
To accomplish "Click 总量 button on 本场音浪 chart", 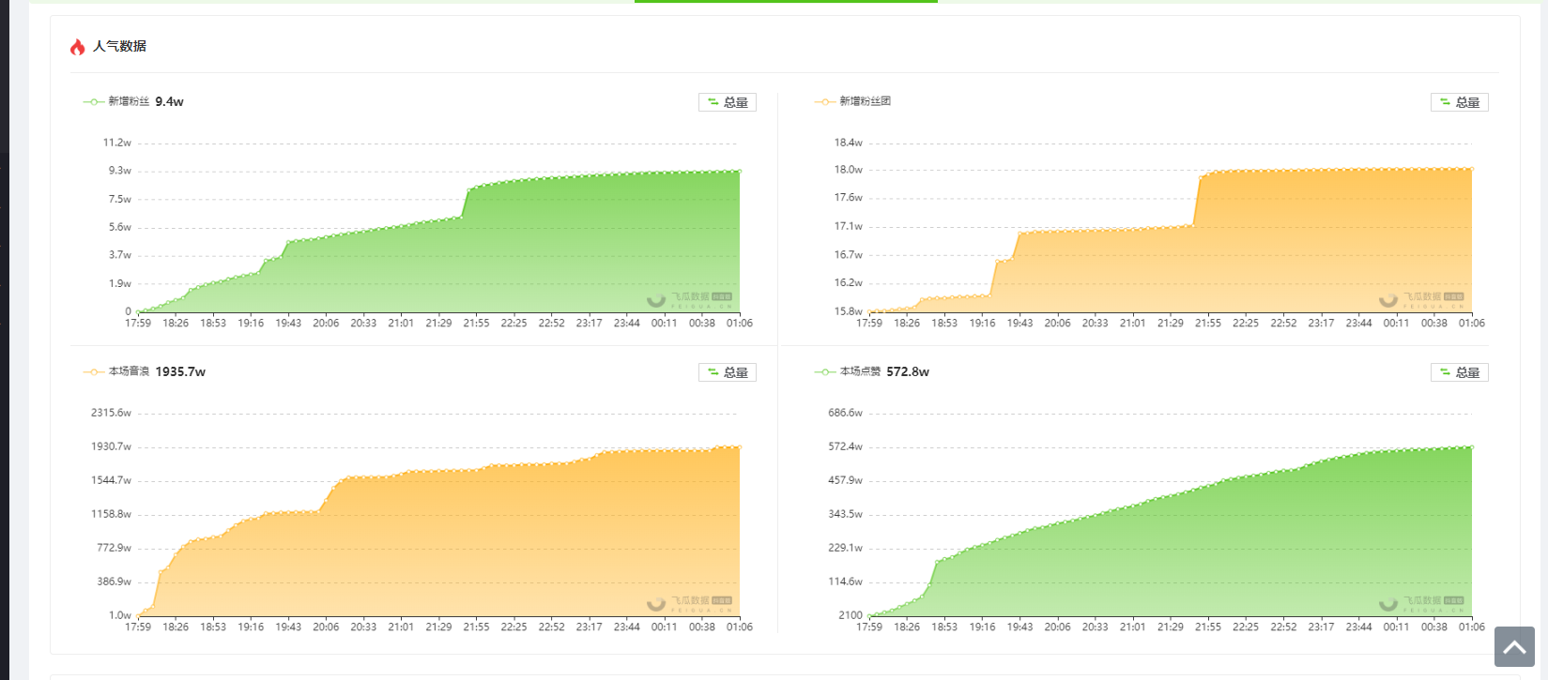I will (x=728, y=372).
